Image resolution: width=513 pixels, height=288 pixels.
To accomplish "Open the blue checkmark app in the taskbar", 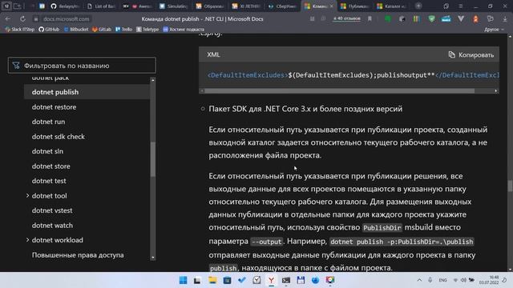I will coord(242,280).
